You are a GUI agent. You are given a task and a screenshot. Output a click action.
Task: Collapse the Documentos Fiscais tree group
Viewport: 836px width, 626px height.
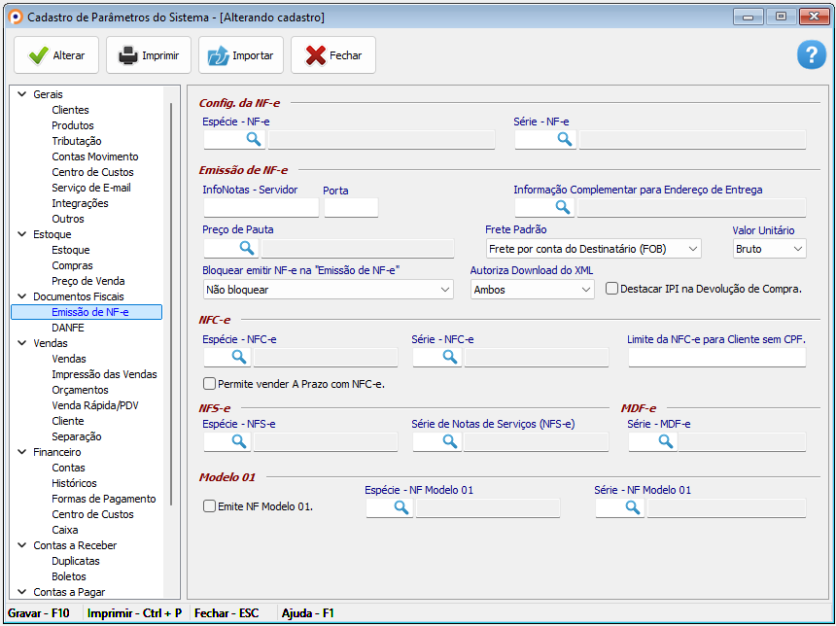[21, 296]
